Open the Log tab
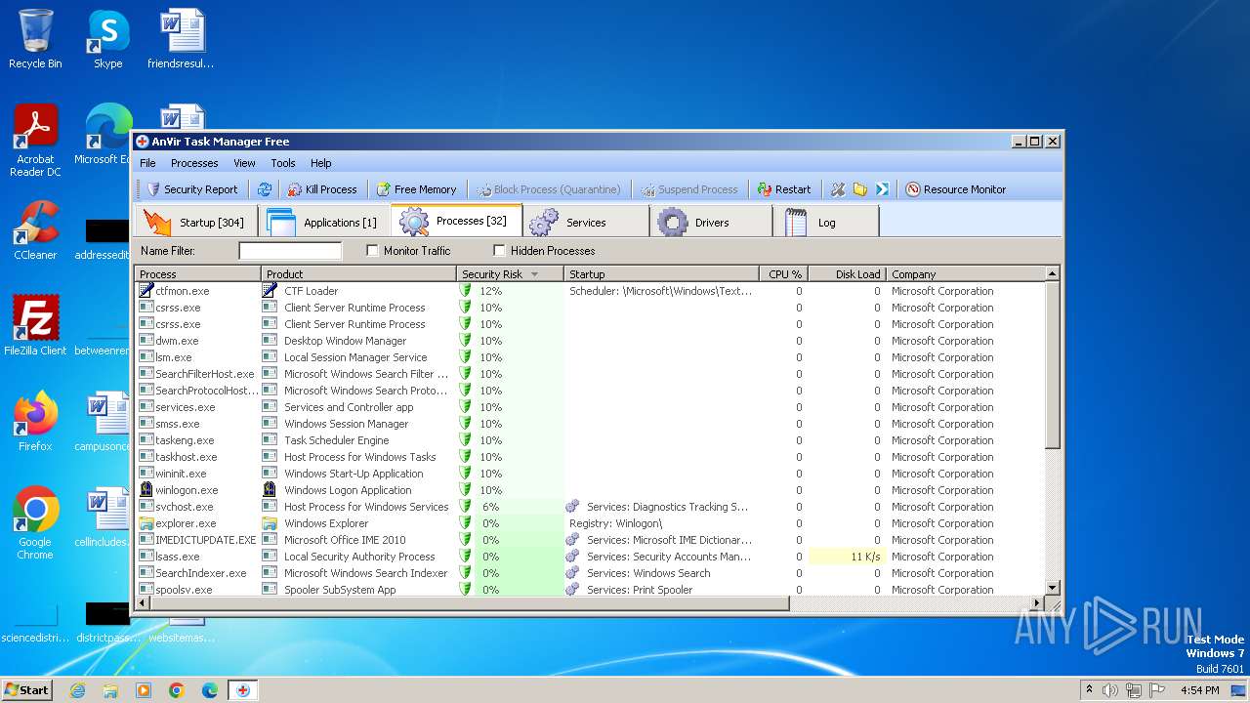Image resolution: width=1250 pixels, height=703 pixels. coord(828,222)
